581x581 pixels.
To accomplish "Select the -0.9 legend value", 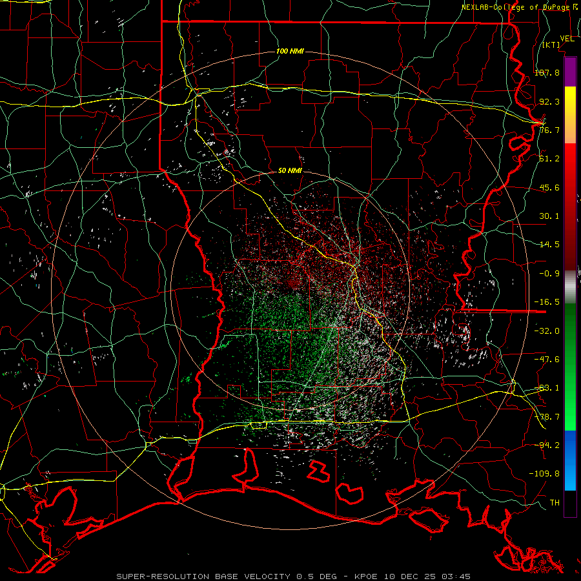I will pos(549,274).
